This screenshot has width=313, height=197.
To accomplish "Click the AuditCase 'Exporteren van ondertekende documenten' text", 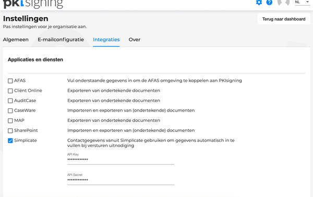I will tap(114, 101).
